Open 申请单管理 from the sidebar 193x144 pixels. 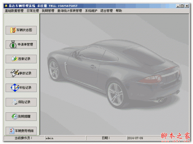tap(21, 45)
